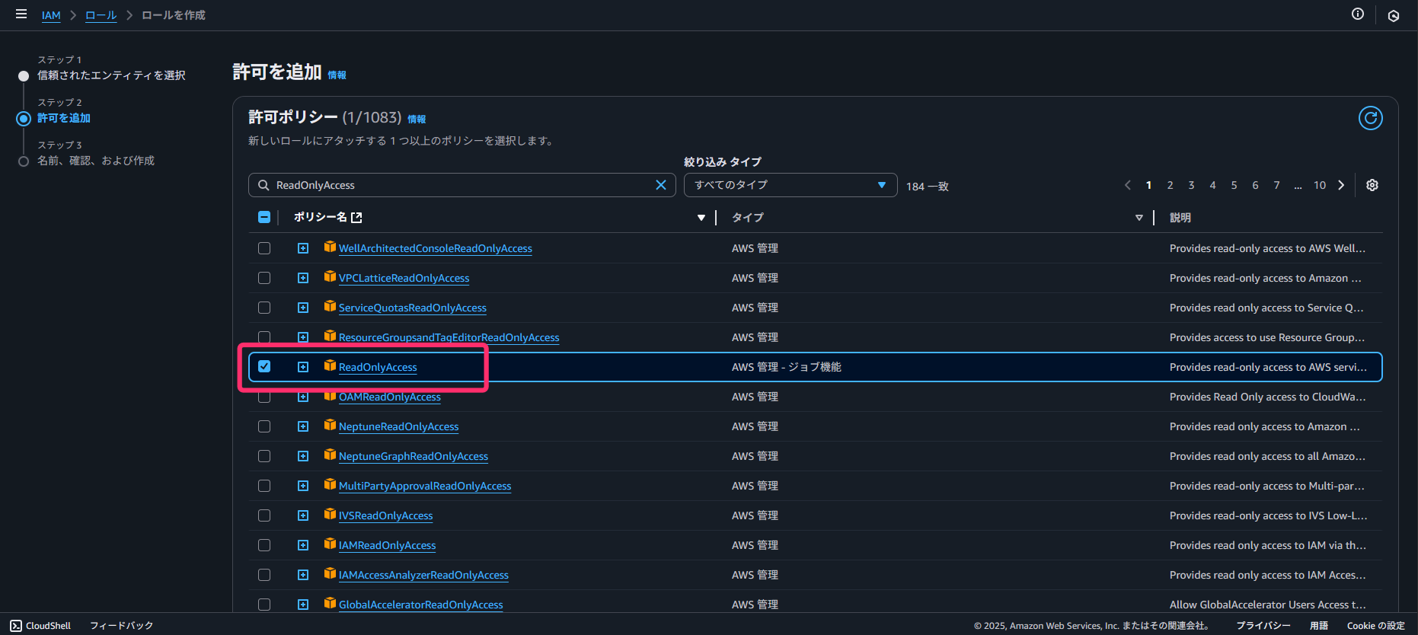Focus the policy search input field

[x=461, y=185]
